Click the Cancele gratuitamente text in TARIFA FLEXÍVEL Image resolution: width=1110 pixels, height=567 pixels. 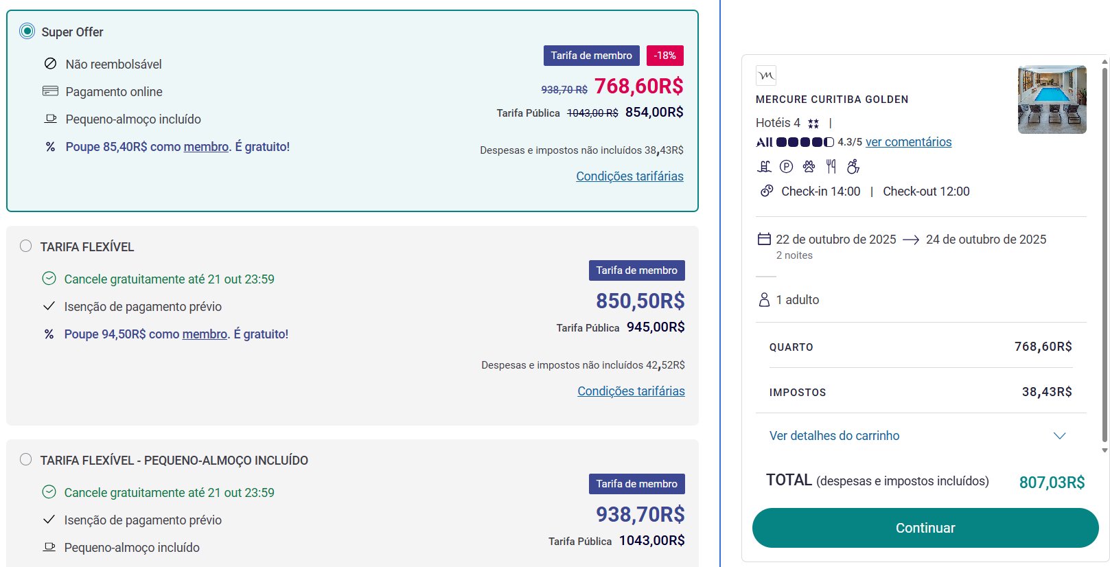[x=169, y=279]
